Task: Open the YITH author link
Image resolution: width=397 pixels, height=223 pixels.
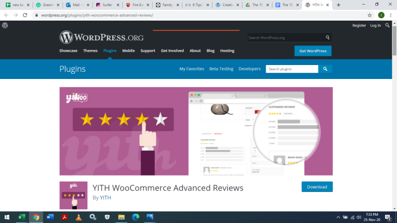Action: (x=105, y=198)
